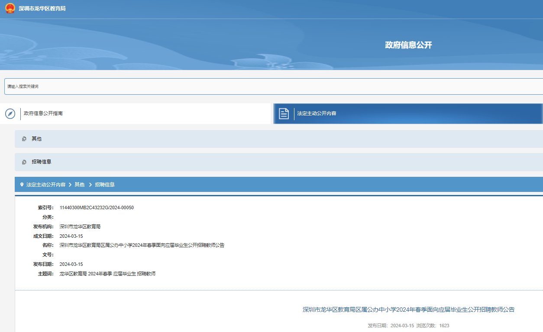Click the blue article title heading

click(408, 310)
